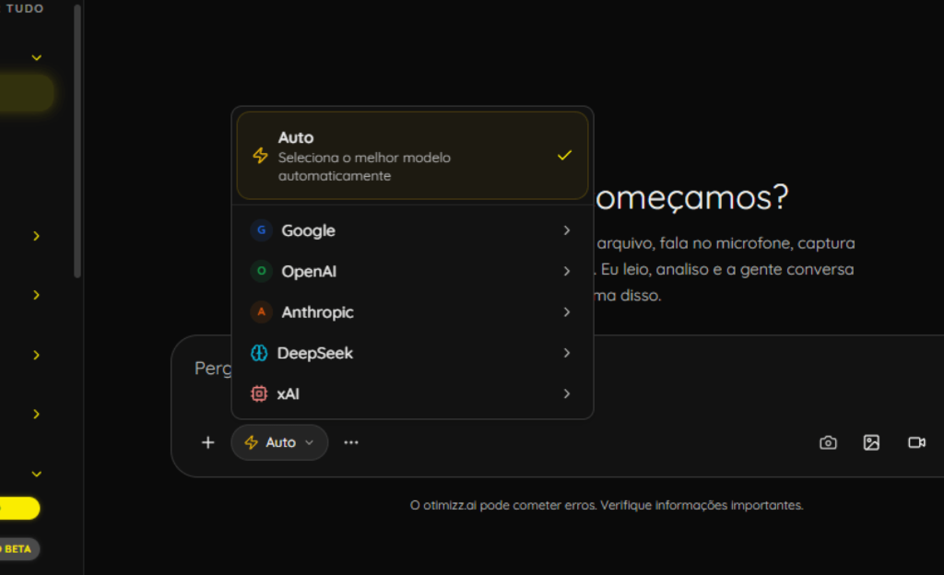Click the lightning bolt icon in Auto option
This screenshot has width=944, height=575.
pyautogui.click(x=260, y=155)
